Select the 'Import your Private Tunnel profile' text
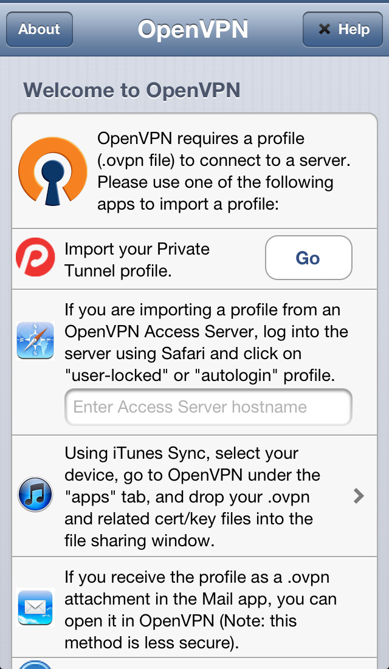 click(137, 259)
